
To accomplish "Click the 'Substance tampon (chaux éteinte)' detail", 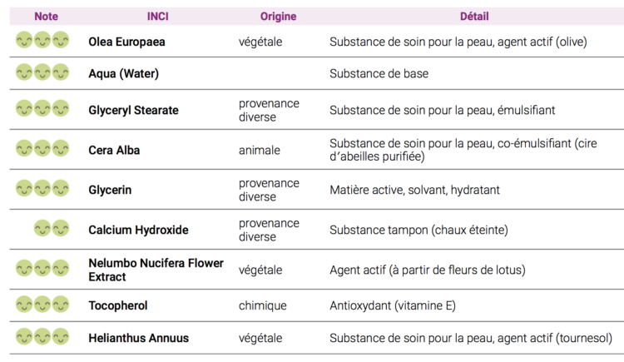I will (x=418, y=230).
